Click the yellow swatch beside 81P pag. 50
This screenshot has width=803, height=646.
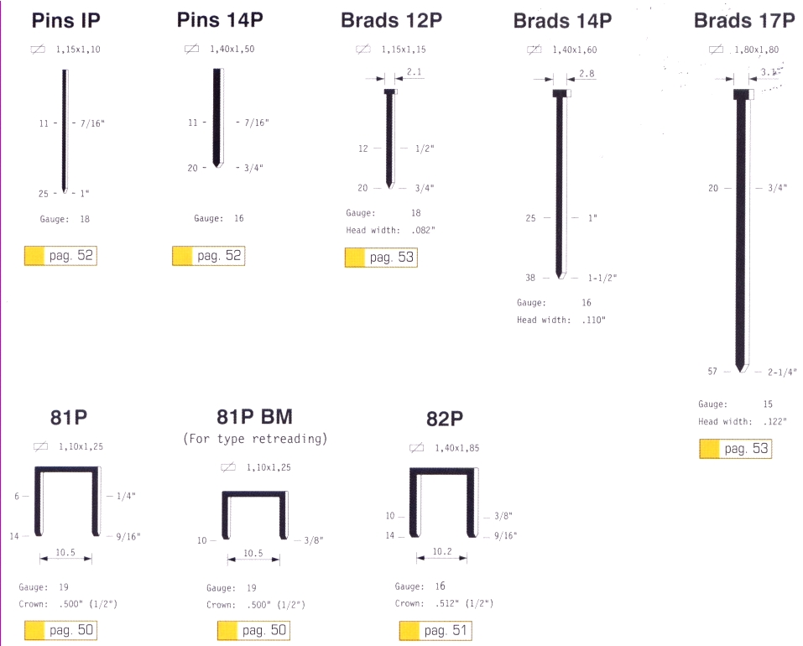35,631
